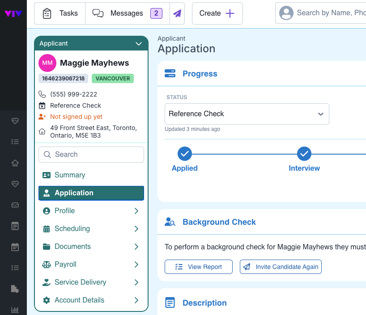Click the first heart icon in dark sidebar

click(x=15, y=121)
